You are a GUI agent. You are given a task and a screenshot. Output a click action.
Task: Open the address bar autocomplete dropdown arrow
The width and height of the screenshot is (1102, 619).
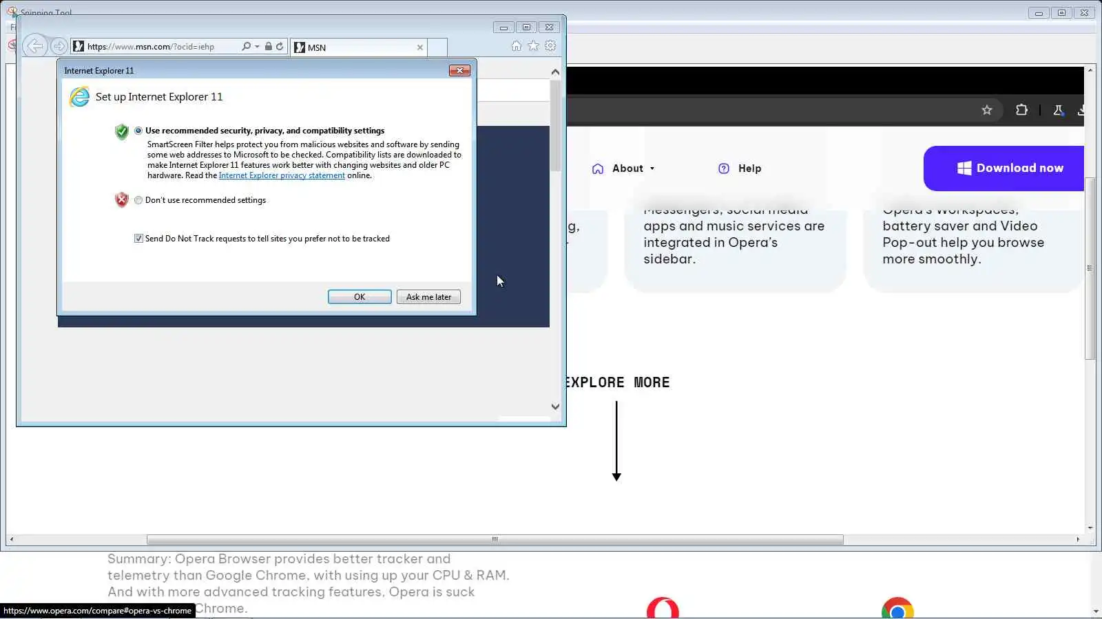[x=257, y=46]
